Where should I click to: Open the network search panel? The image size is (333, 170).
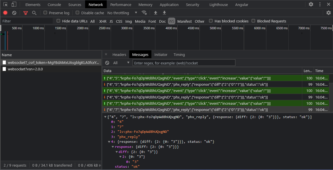point(34,13)
